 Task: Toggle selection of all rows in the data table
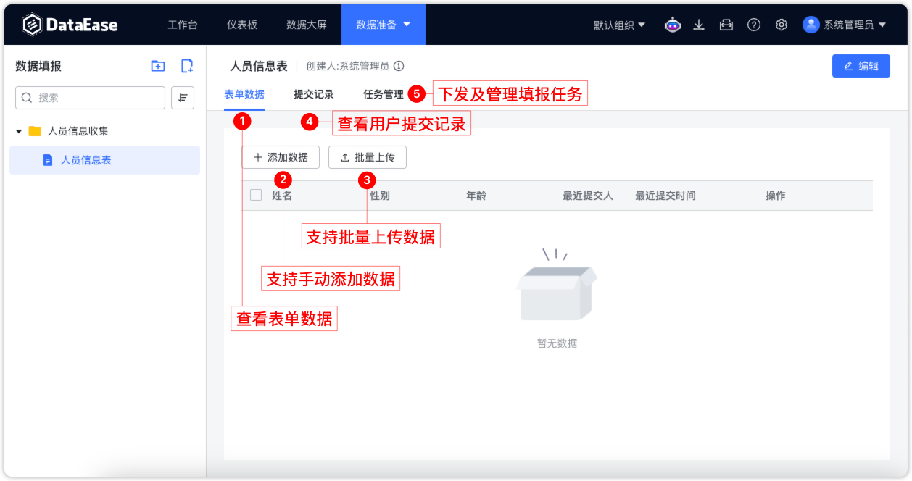(x=256, y=195)
